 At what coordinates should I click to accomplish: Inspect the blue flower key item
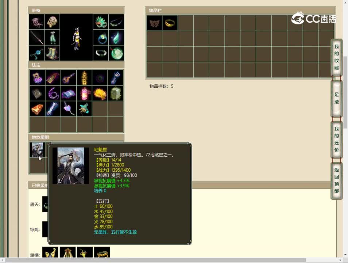pos(36,53)
